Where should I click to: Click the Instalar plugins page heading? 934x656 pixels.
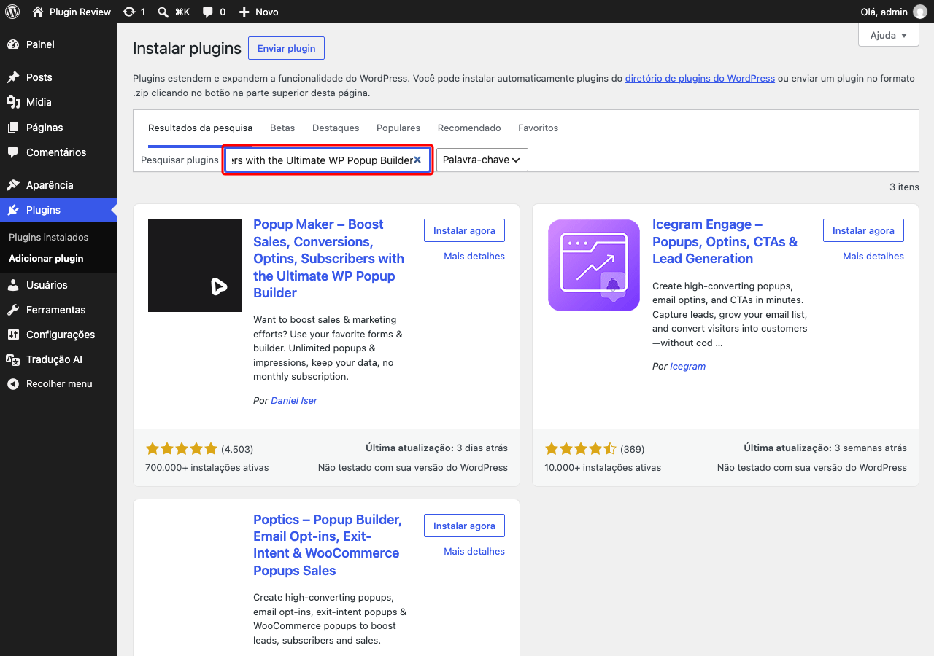point(187,49)
